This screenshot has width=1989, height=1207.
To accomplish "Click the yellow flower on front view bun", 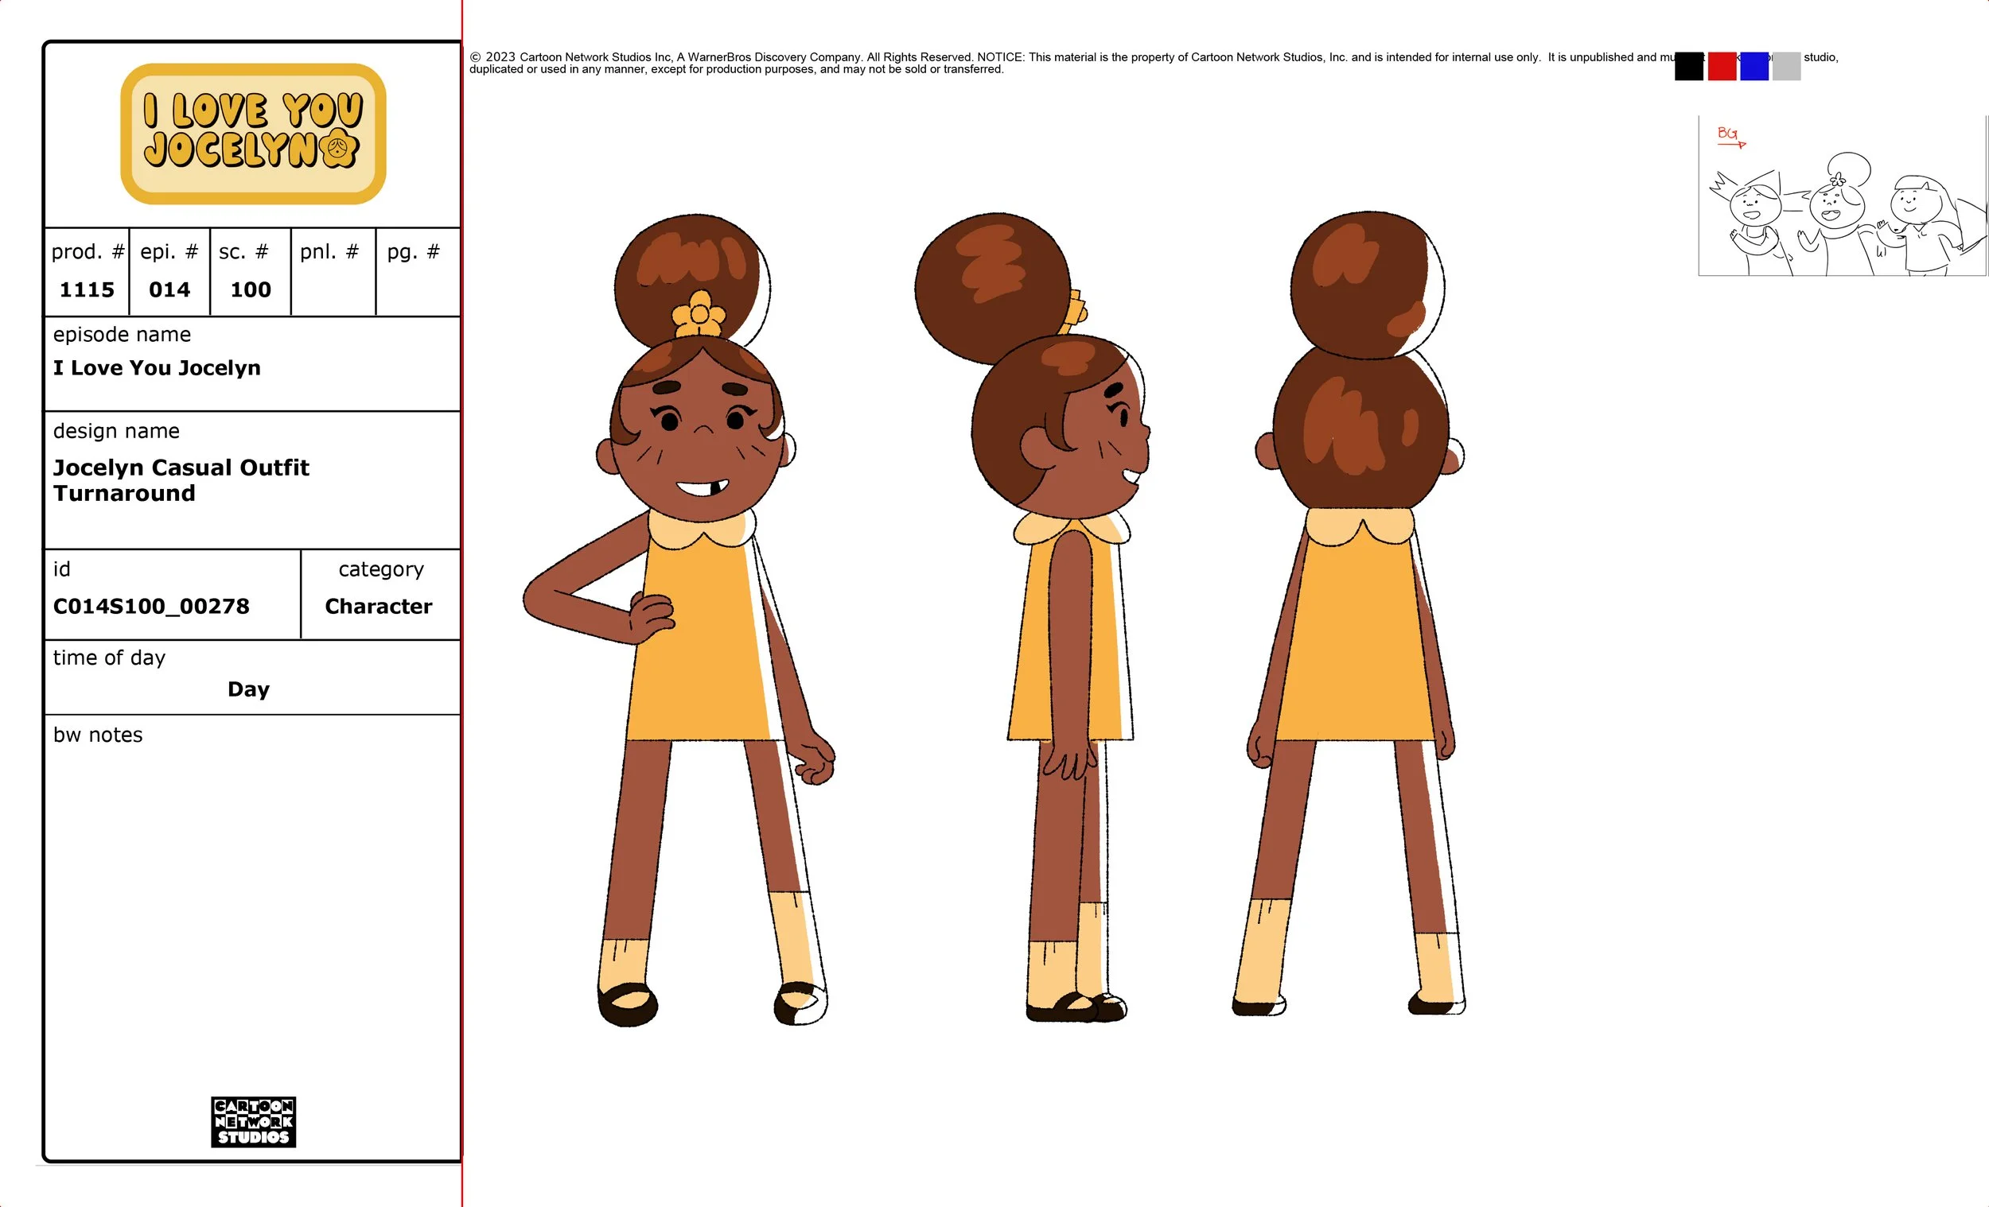I will (699, 315).
